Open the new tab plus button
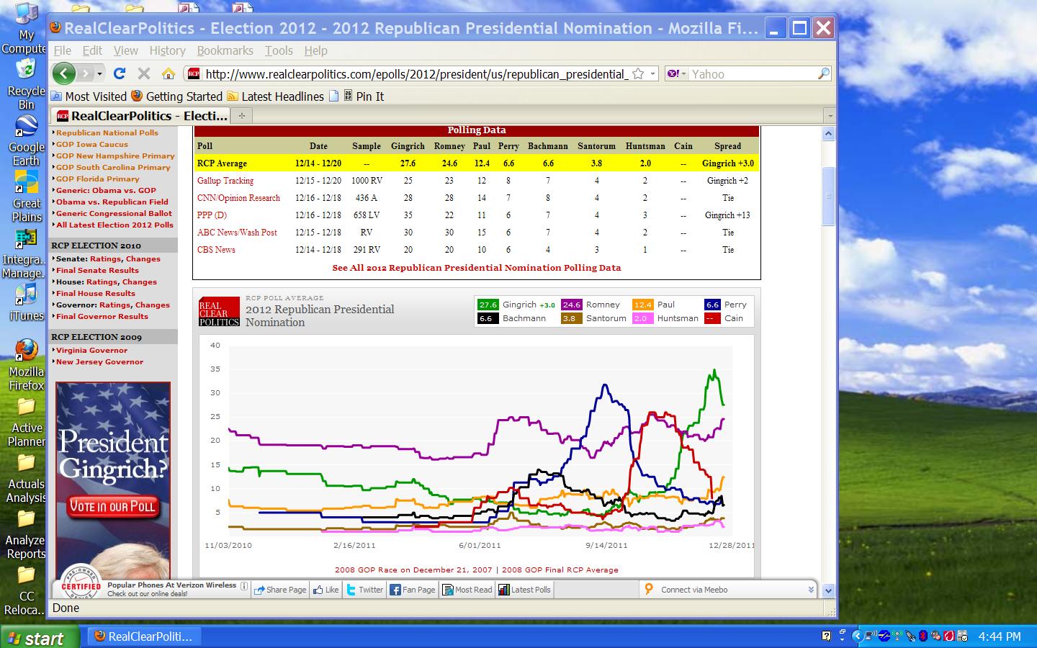Image resolution: width=1037 pixels, height=648 pixels. 242,116
